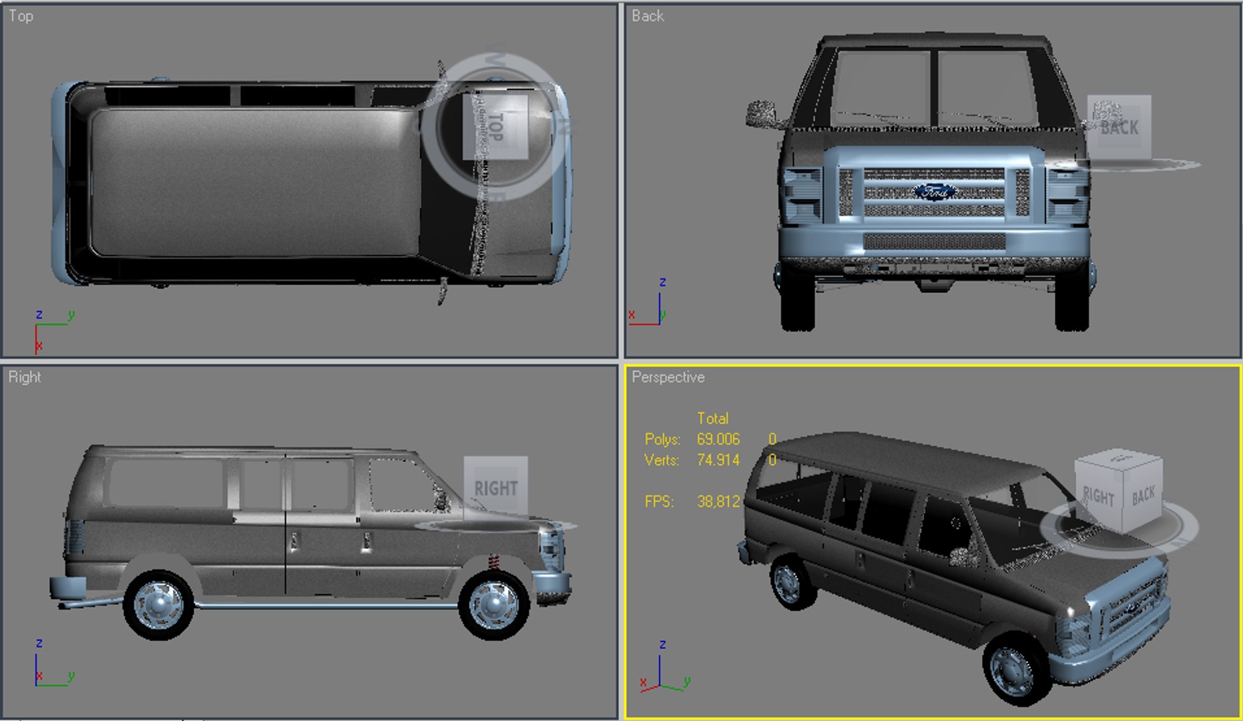
Task: Select the front bumper in the Back viewport
Action: tap(935, 242)
